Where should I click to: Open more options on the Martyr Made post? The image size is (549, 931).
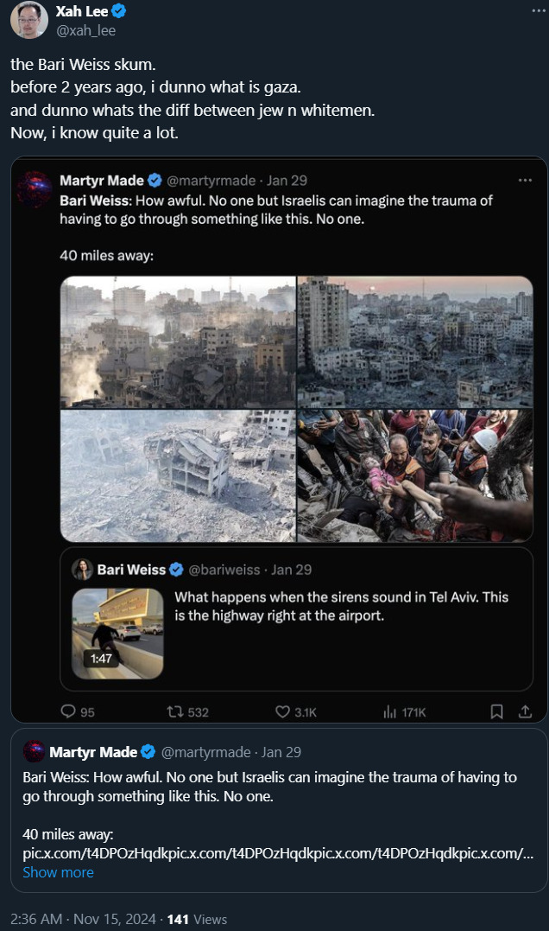coord(524,181)
